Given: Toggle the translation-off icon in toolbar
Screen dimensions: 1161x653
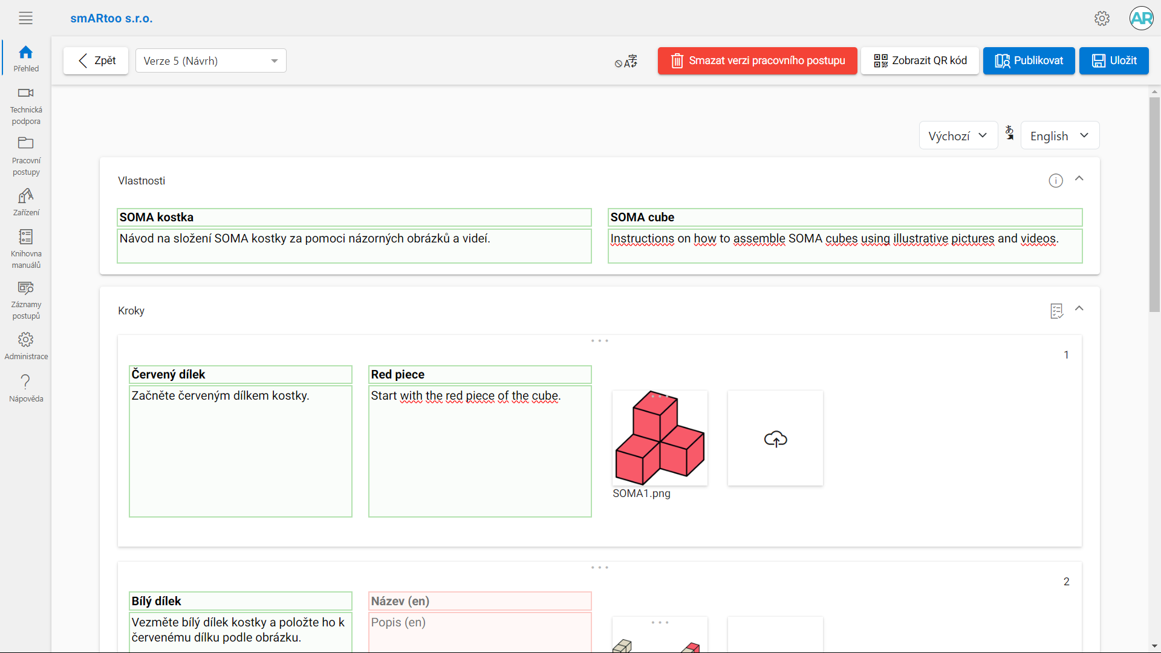Looking at the screenshot, I should tap(626, 61).
